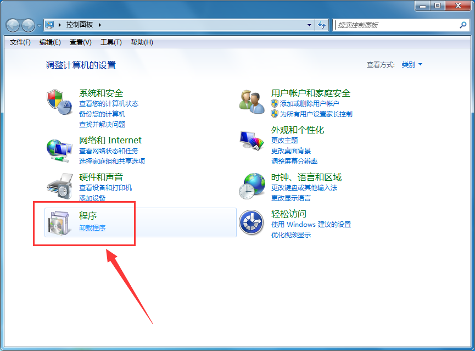
Task: Open 查看设备和打印机 link
Action: pyautogui.click(x=105, y=188)
